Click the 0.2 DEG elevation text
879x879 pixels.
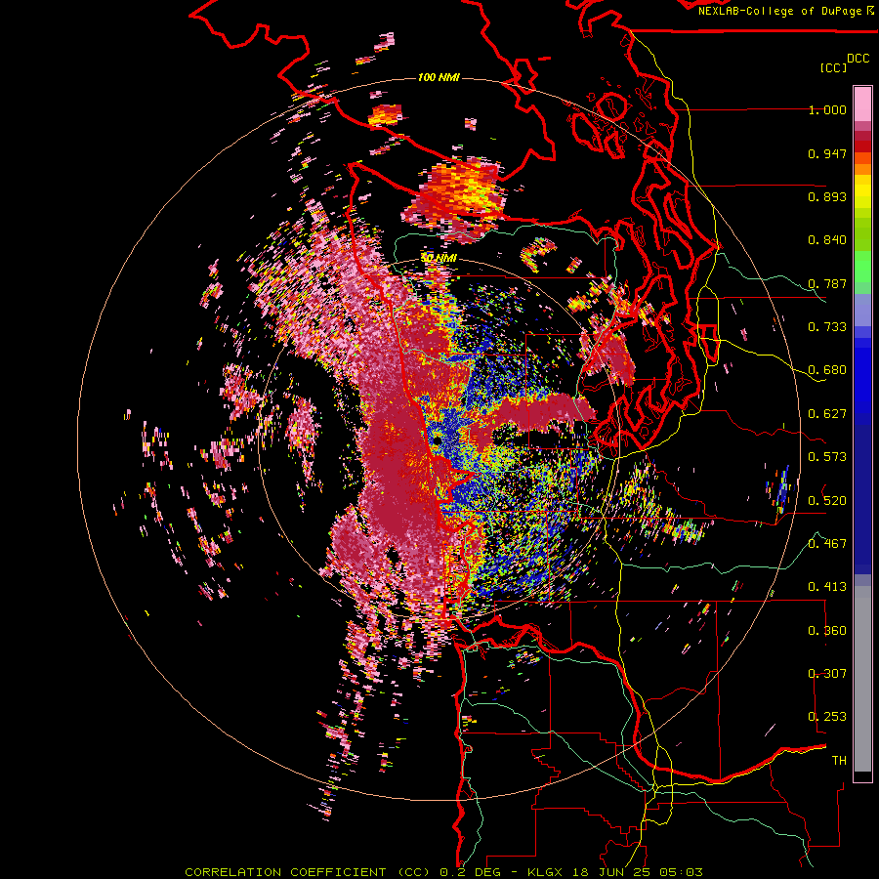click(470, 872)
